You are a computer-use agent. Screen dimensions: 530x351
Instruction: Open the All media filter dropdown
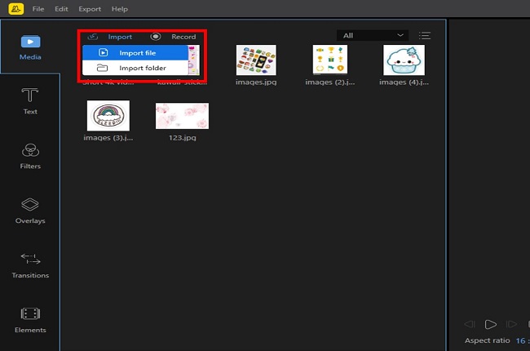tap(373, 36)
